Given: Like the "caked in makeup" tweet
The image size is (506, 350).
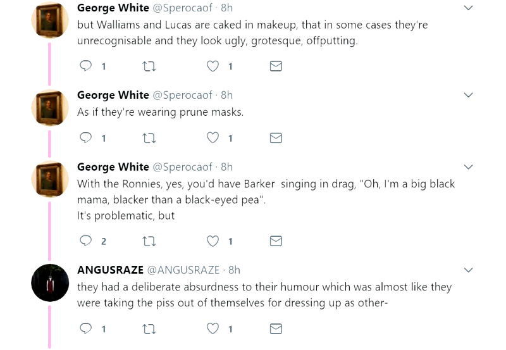Looking at the screenshot, I should tap(213, 66).
